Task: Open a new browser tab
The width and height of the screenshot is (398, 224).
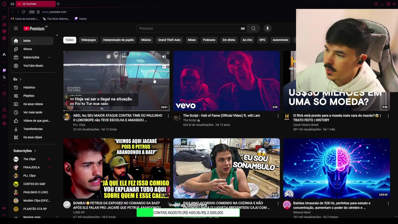Action: (x=58, y=4)
